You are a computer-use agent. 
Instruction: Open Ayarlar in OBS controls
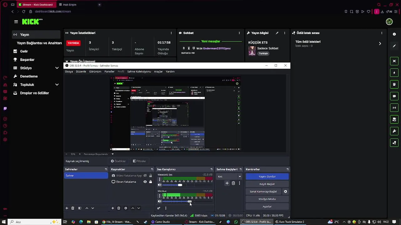tap(267, 207)
